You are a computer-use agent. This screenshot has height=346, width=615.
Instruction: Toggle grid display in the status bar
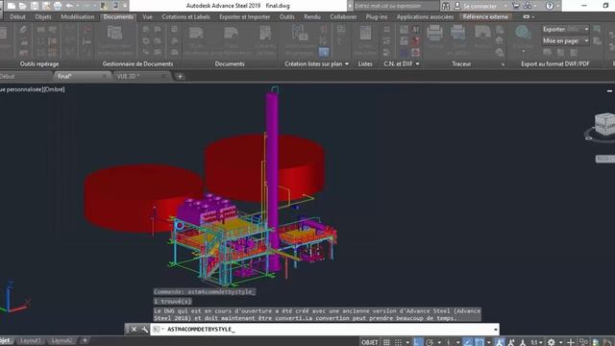(386, 342)
